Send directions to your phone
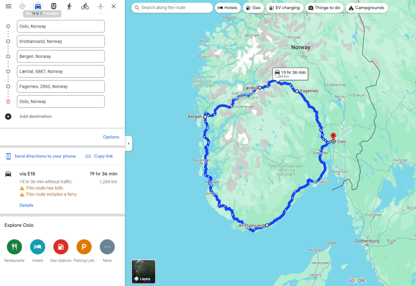Viewport: 416px width, 286px height. tap(41, 156)
